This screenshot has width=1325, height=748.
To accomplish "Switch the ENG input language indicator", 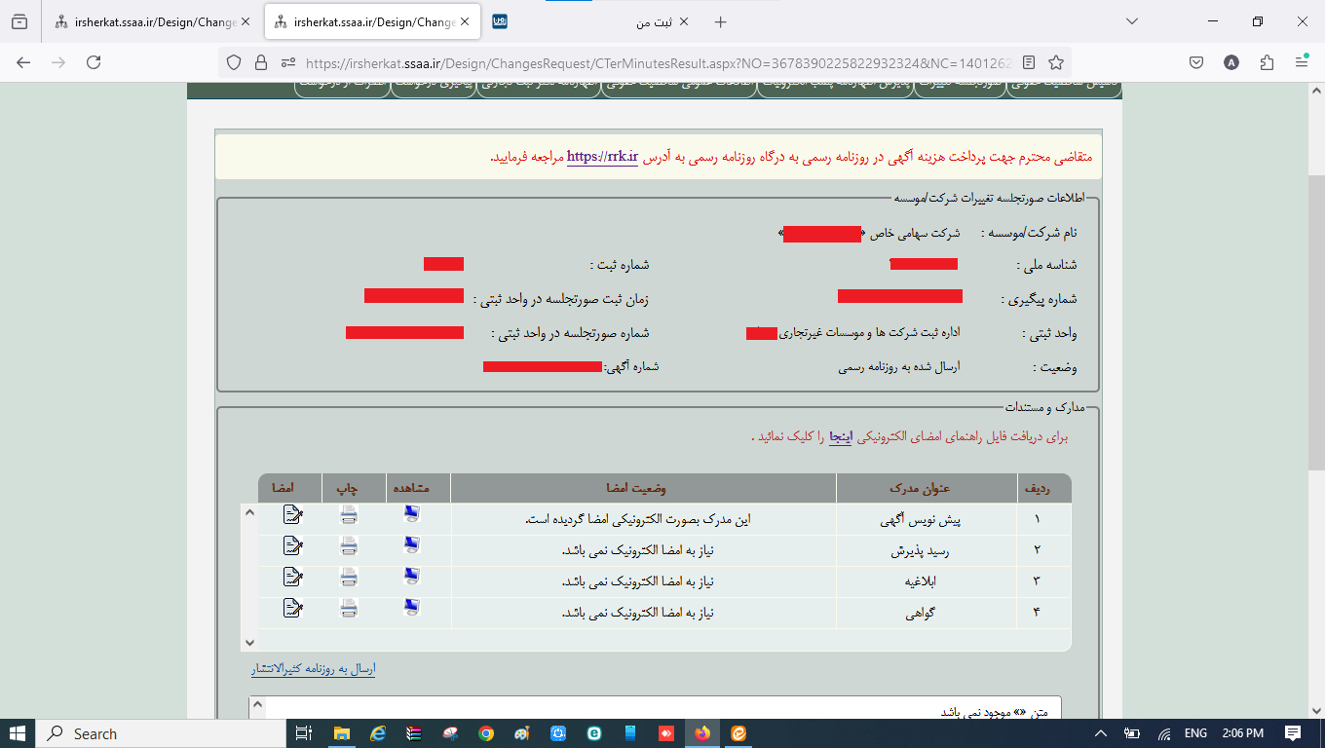I will (x=1195, y=733).
